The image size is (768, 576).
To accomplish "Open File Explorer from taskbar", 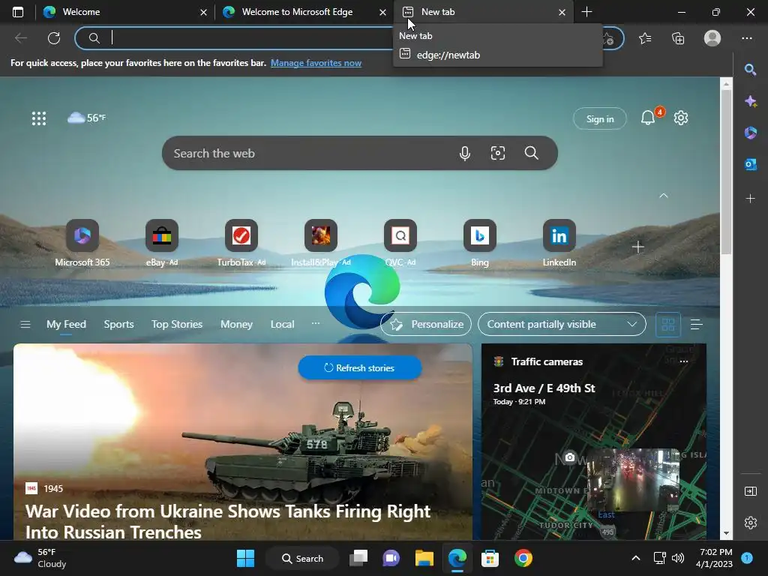I will click(x=424, y=558).
